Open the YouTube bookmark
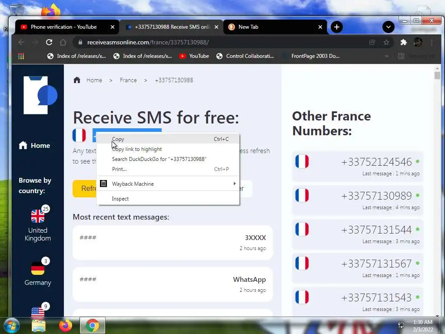The height and width of the screenshot is (334, 445). pos(194,56)
